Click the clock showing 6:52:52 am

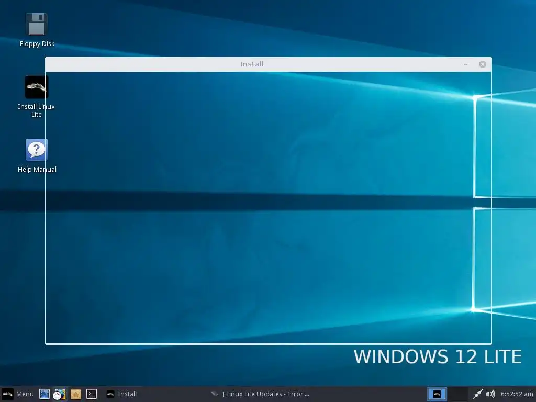point(517,394)
